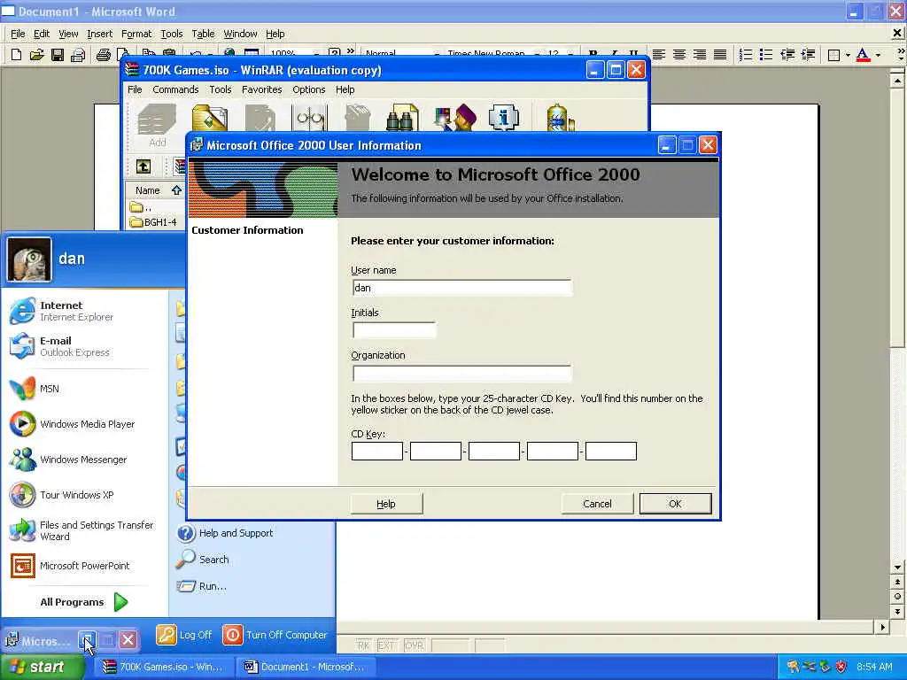The image size is (907, 680).
Task: Click the New Blank Document icon in Word
Action: pyautogui.click(x=16, y=55)
